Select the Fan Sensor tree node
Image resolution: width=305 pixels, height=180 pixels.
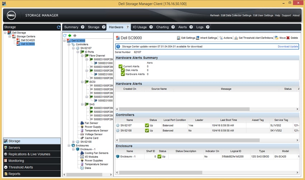click(91, 123)
